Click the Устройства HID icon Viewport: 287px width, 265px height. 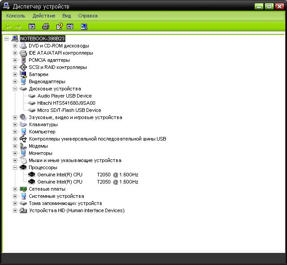click(x=23, y=210)
